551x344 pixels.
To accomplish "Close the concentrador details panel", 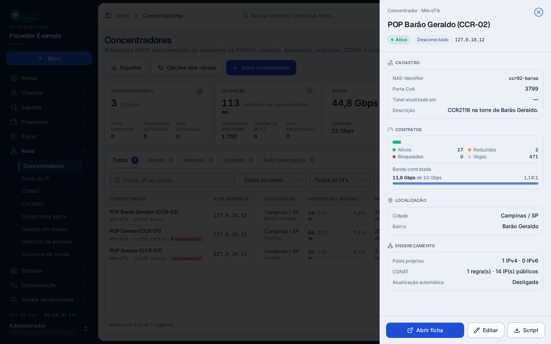I will click(539, 12).
